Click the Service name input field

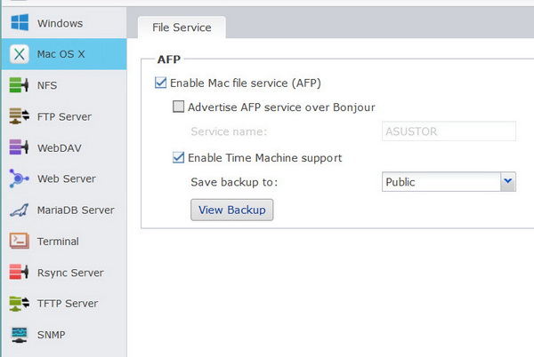449,131
